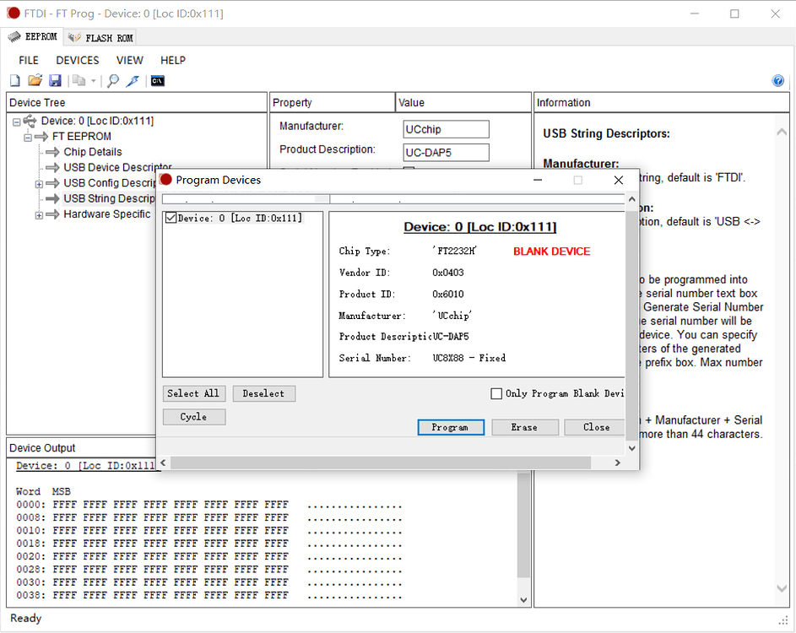The image size is (796, 633).
Task: Open the command line console icon
Action: coord(157,81)
